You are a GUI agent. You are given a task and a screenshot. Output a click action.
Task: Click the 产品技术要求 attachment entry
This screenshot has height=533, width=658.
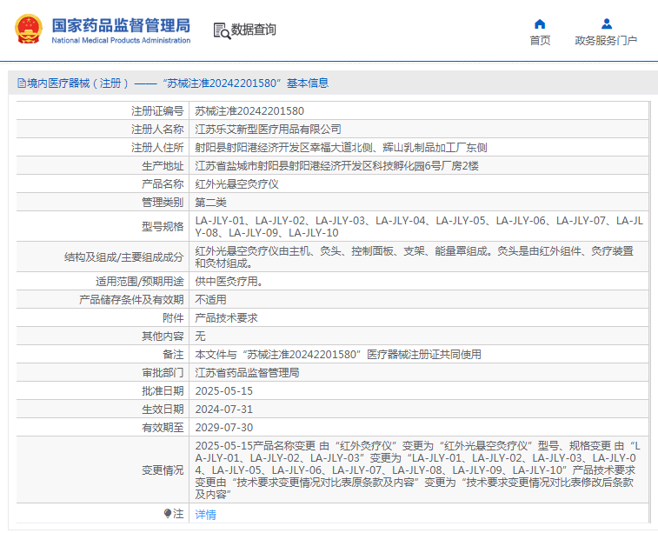pos(227,317)
